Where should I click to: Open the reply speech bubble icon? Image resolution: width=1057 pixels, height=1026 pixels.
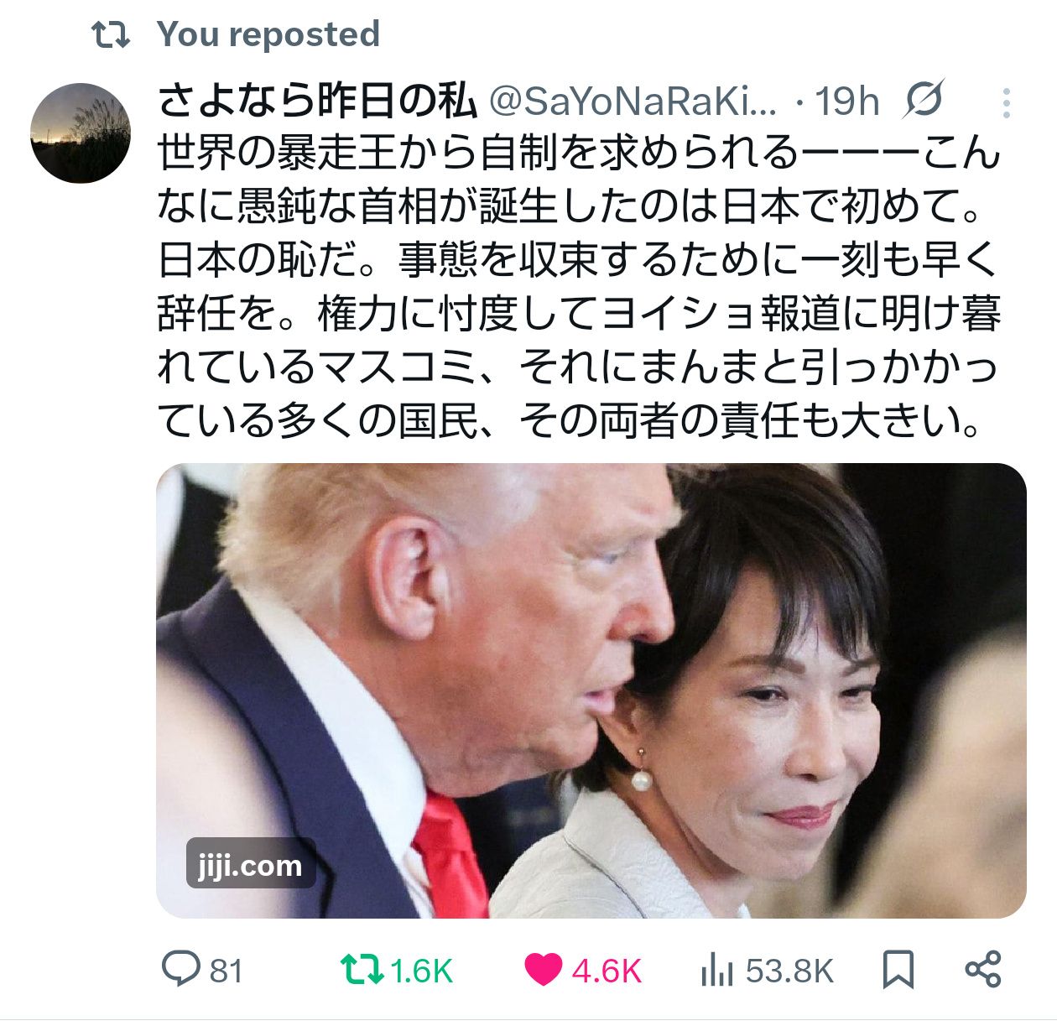(180, 970)
